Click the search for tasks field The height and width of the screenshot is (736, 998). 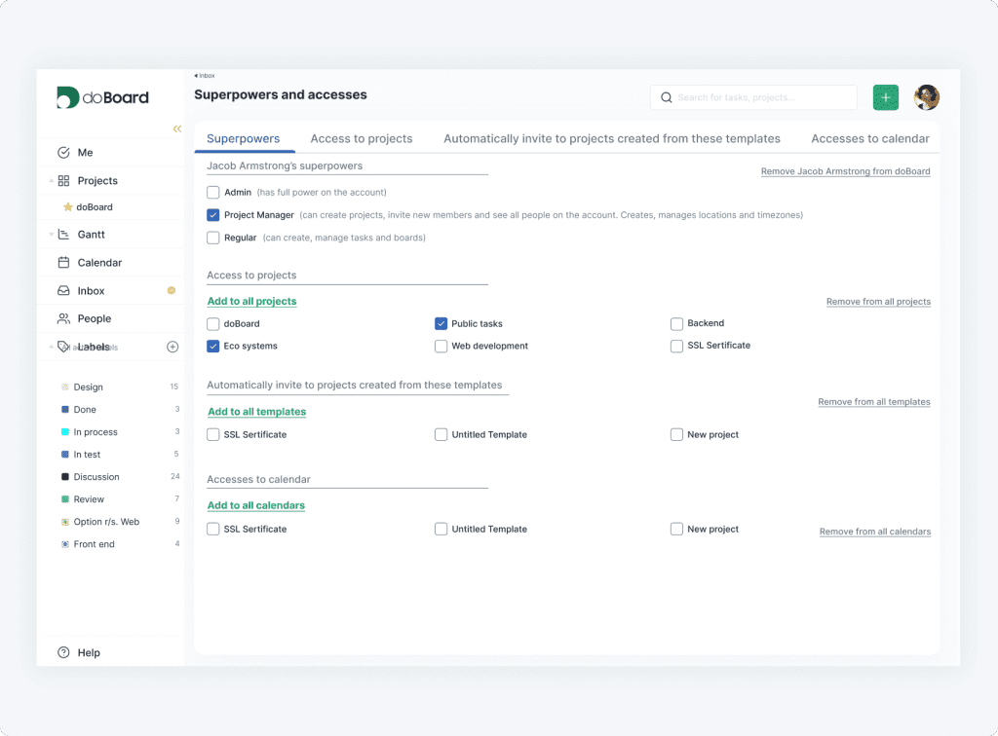(x=752, y=97)
